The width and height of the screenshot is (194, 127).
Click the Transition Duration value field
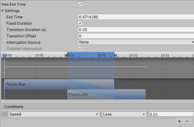point(136,30)
